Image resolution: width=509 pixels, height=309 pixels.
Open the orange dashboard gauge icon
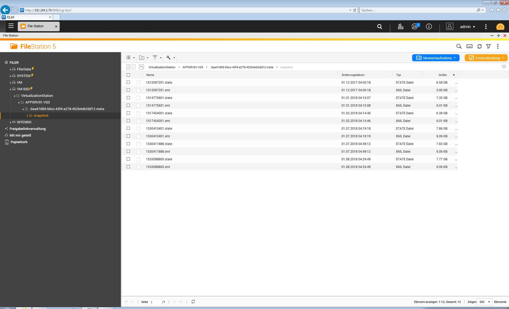tap(500, 27)
